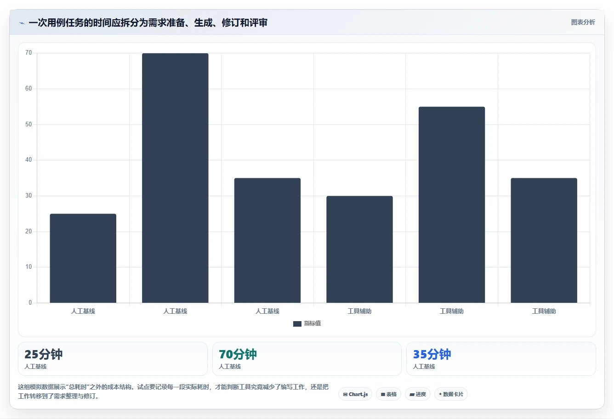Select the 工具辅助 bar with value 55
Screen dimensions: 614x419
(452, 205)
